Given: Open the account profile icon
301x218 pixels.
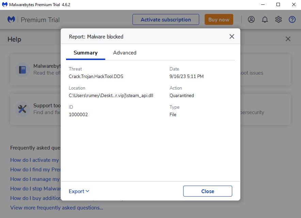Looking at the screenshot, I should coord(251,19).
